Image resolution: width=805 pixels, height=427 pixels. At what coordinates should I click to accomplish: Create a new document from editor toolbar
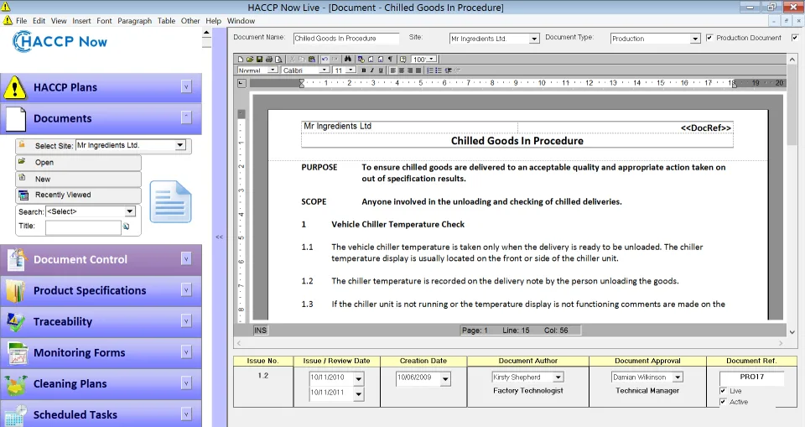pyautogui.click(x=241, y=59)
